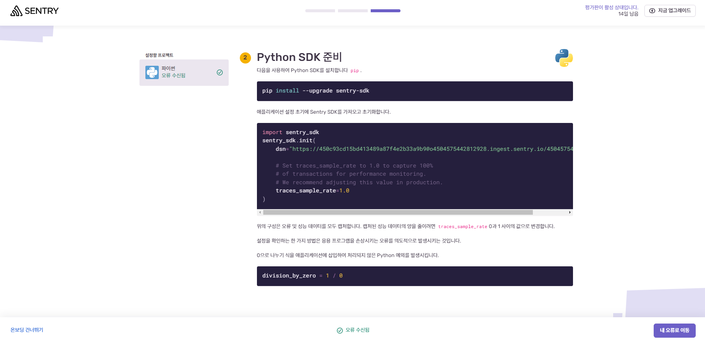
Task: Click the Sentry logo
Action: click(35, 11)
